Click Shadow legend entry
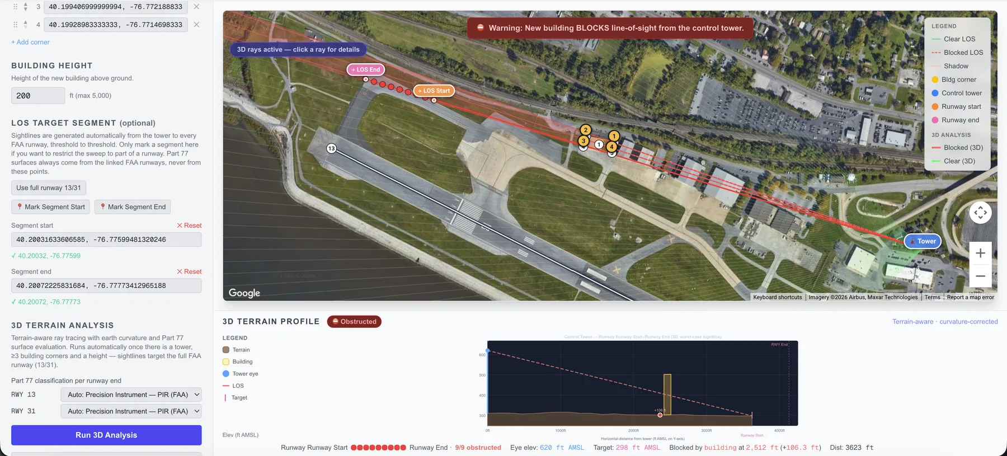Viewport: 1007px width, 456px height. [950, 66]
